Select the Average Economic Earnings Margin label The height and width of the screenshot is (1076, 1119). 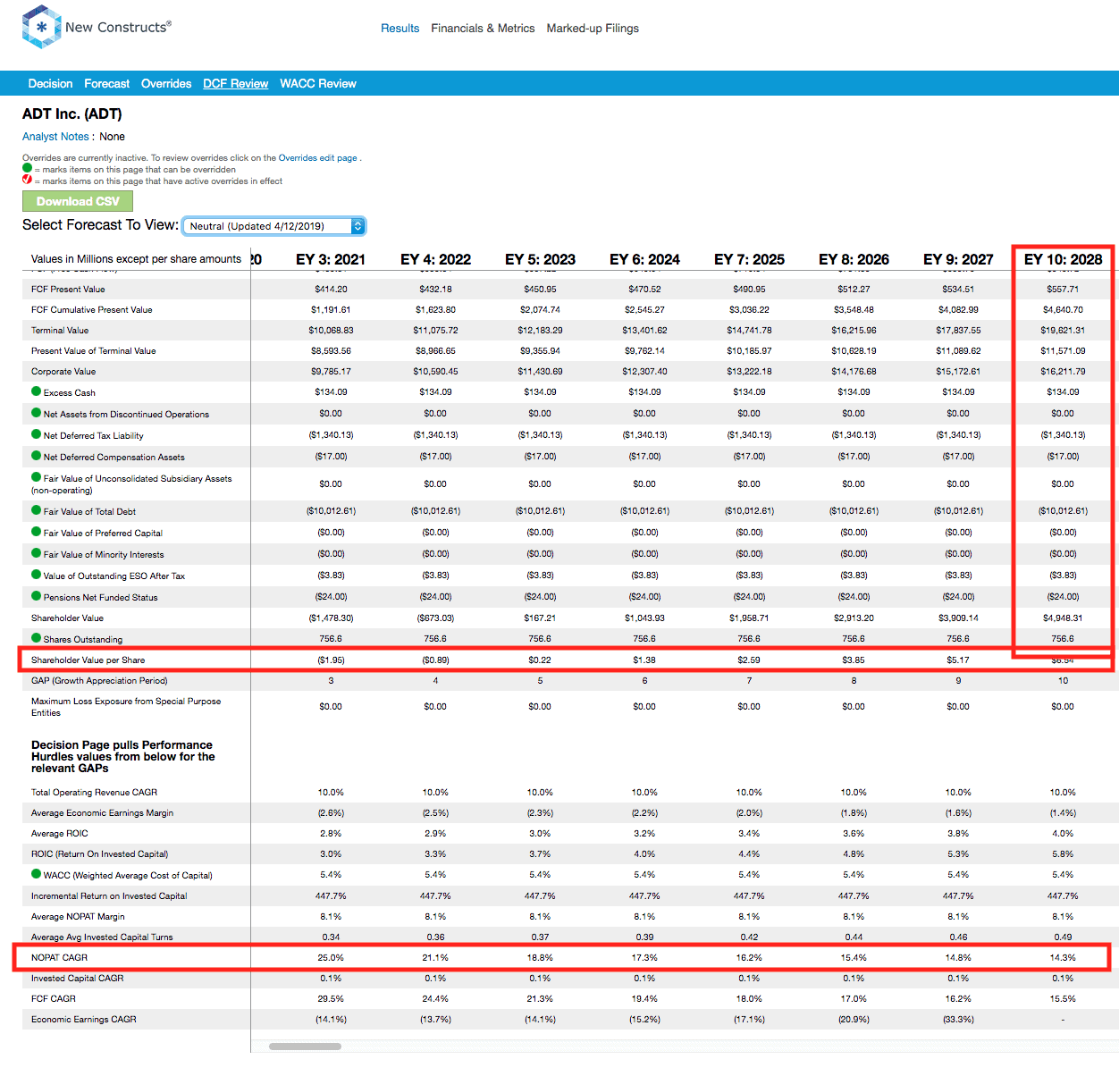pos(103,813)
